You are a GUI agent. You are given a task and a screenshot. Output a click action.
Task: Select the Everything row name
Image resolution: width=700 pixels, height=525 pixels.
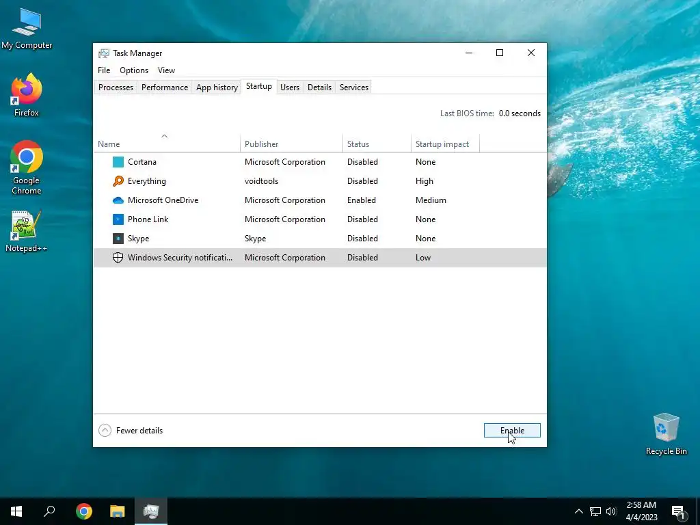(147, 181)
